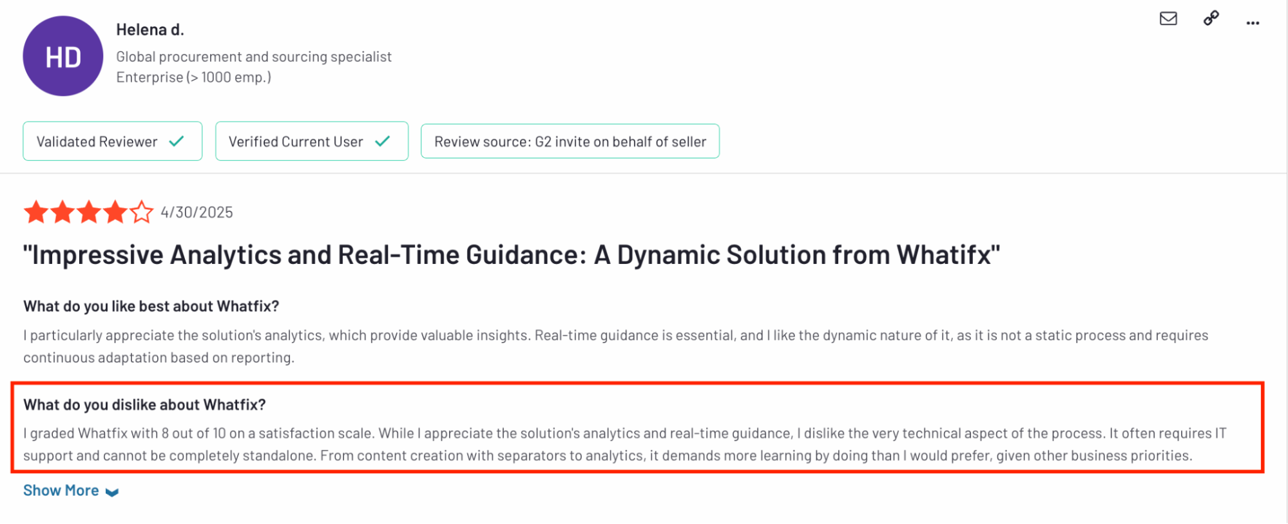Click the review date 4/30/2025
Image resolution: width=1288 pixels, height=524 pixels.
coord(197,212)
